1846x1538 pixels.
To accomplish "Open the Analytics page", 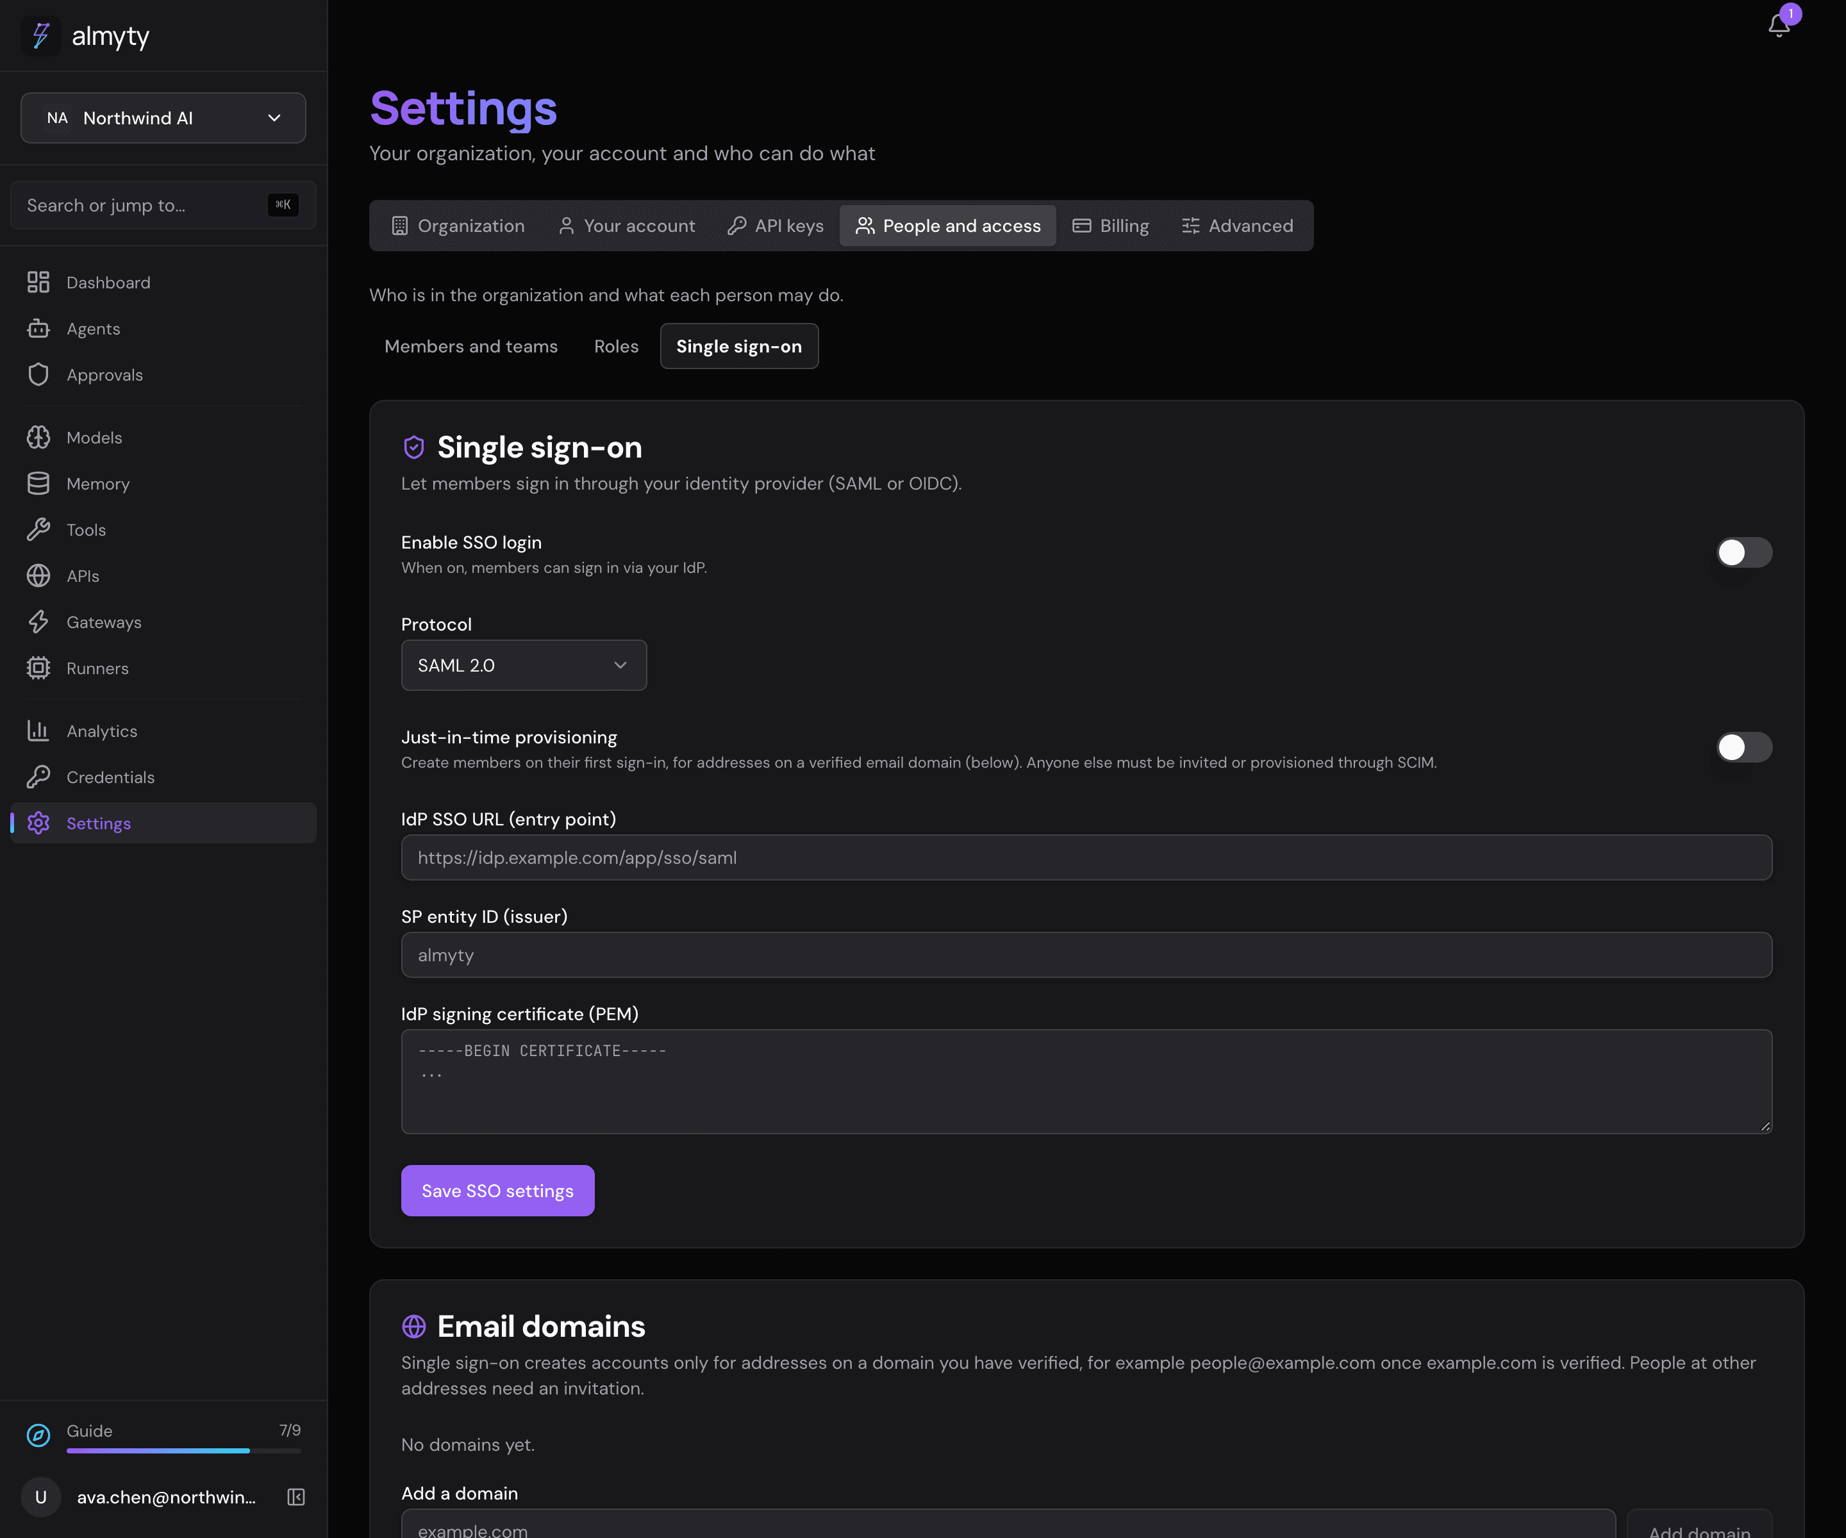I will click(x=163, y=731).
